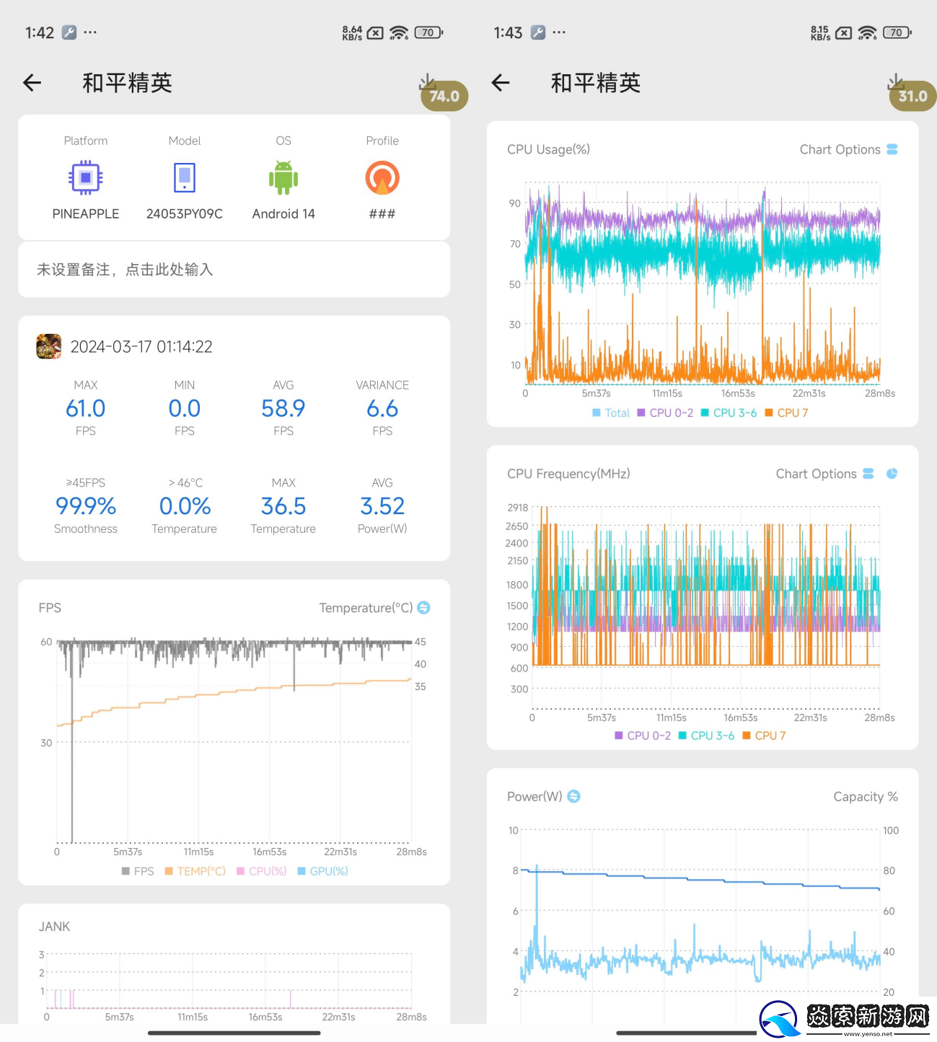Tap the swap icon next to Power(W)
This screenshot has width=937, height=1042.
[x=573, y=796]
